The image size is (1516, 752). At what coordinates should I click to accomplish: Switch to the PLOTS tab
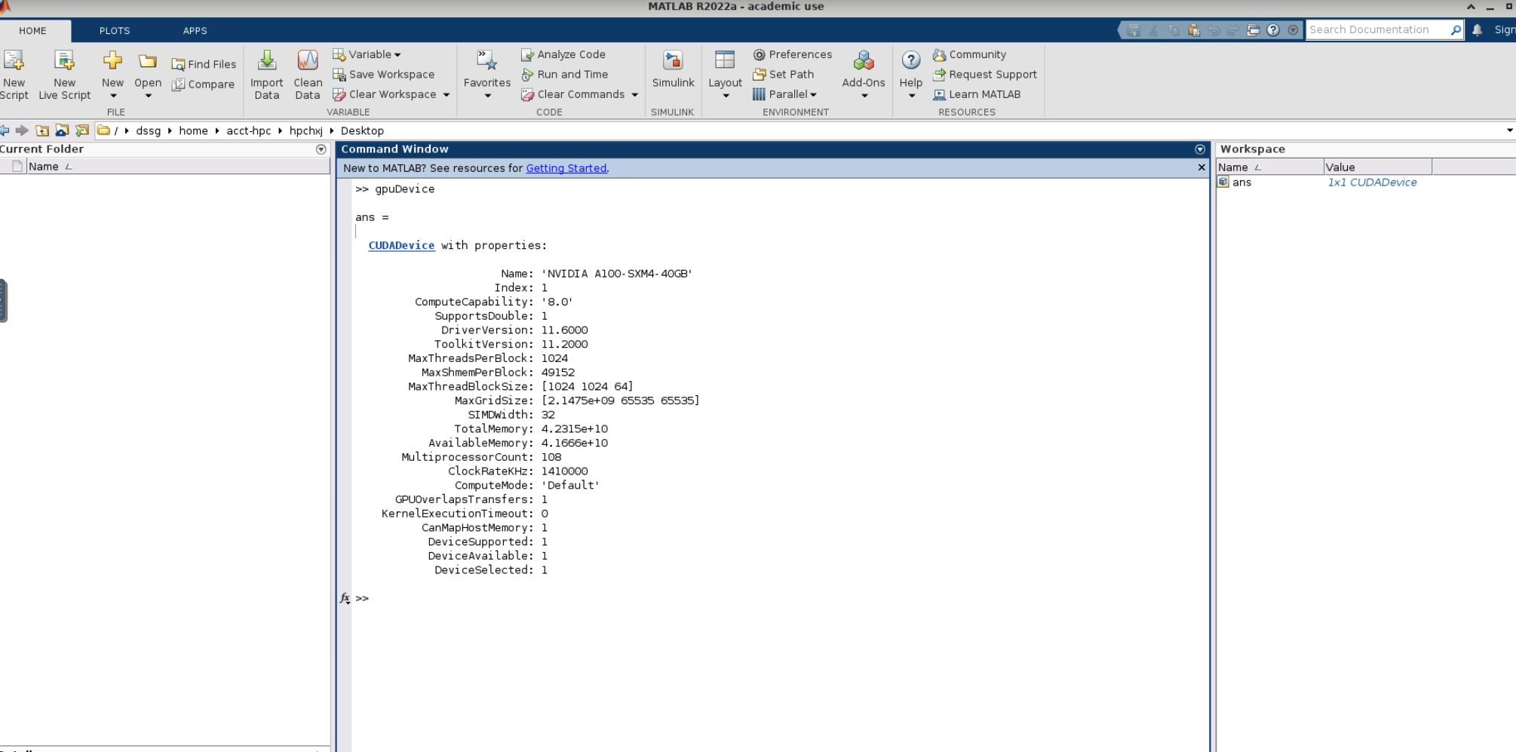(115, 31)
